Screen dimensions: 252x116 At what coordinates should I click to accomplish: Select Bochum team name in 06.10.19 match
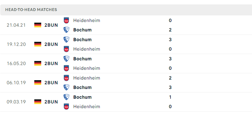click(x=82, y=87)
